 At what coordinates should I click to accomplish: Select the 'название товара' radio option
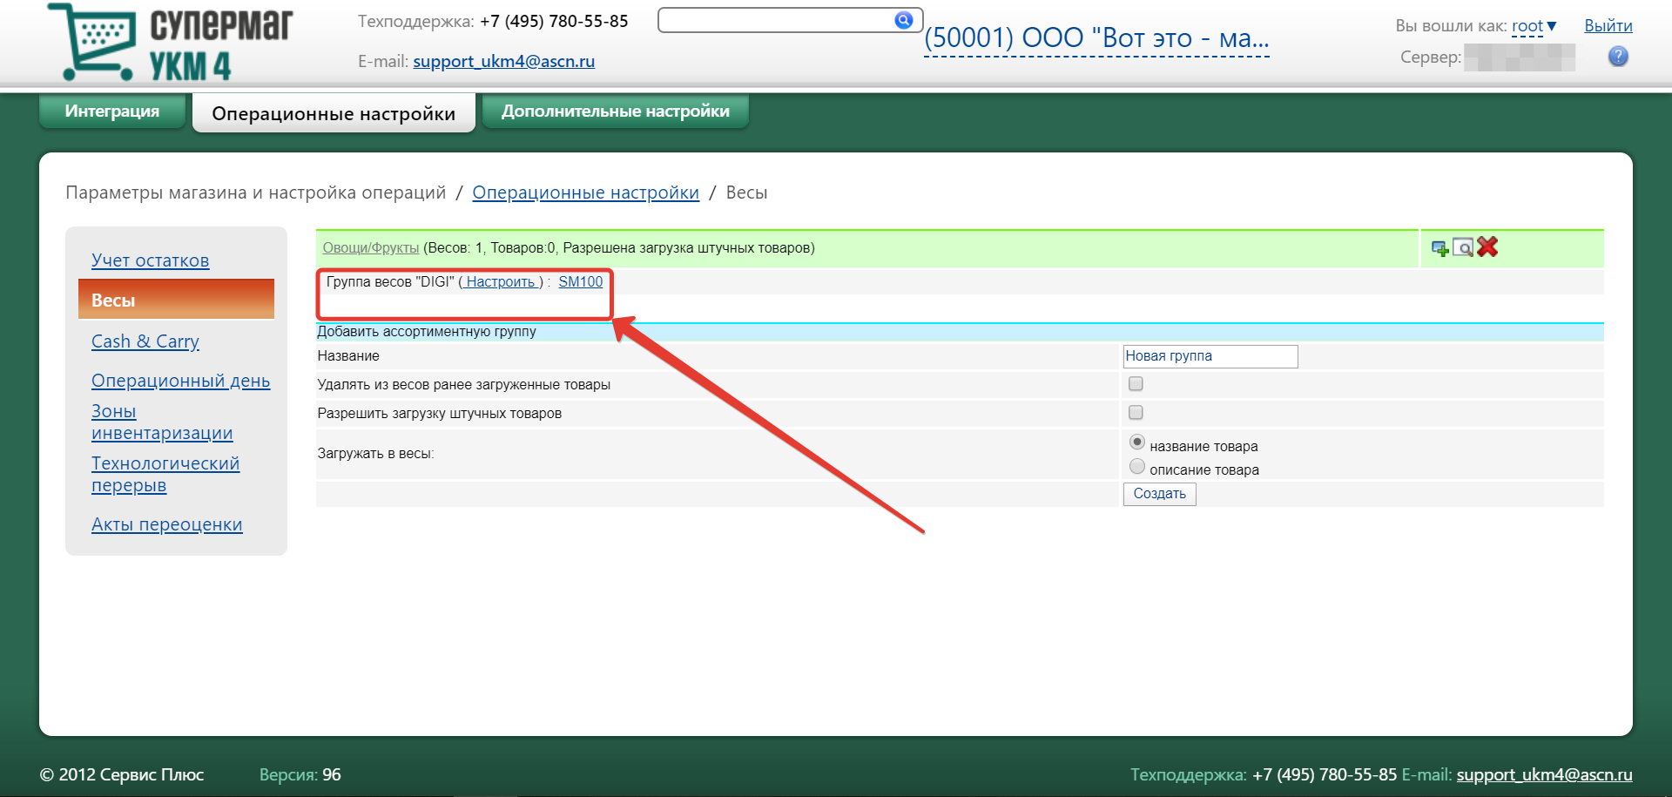click(1137, 442)
